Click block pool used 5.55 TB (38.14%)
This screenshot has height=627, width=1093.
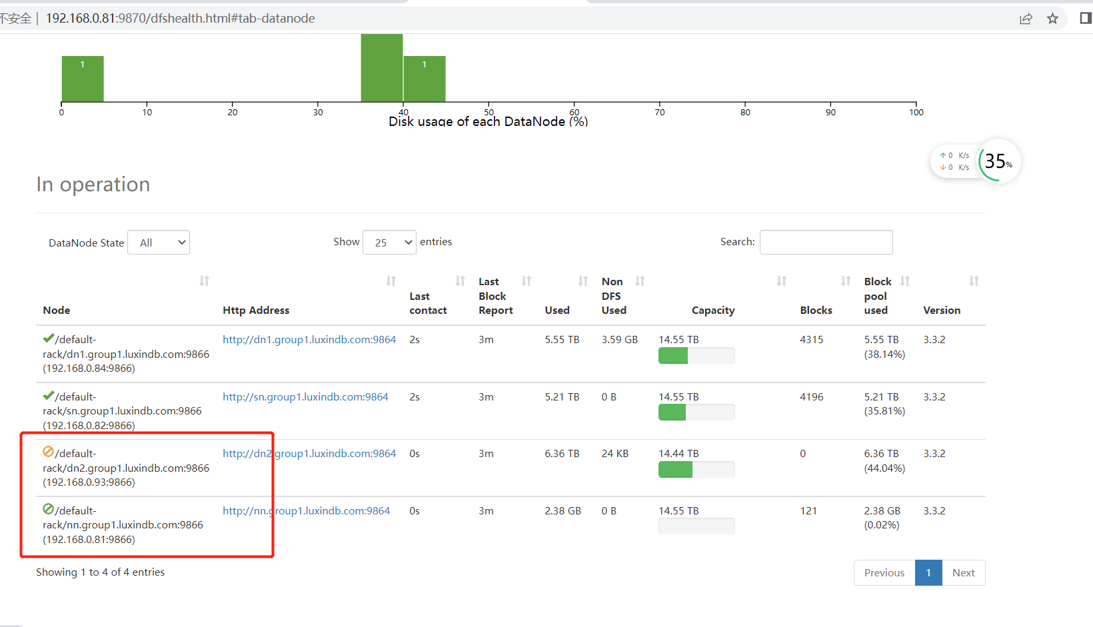(x=884, y=347)
